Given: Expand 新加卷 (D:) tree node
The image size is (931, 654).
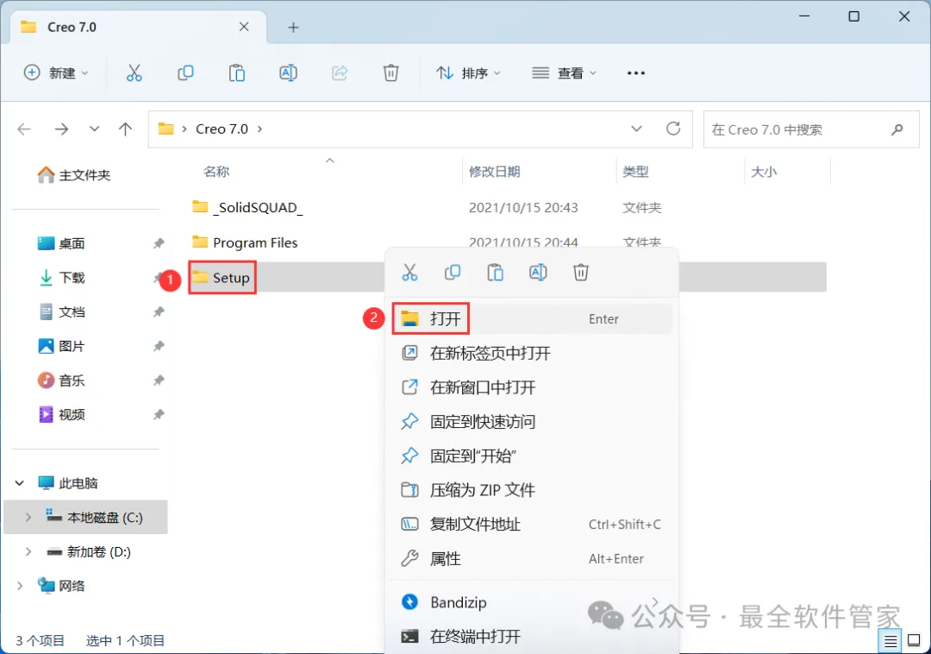Looking at the screenshot, I should [28, 552].
